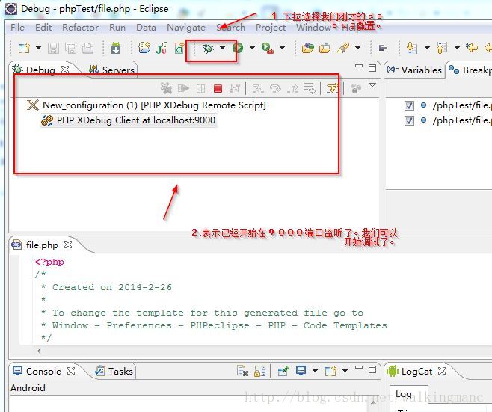Open the New file dropdown arrow
492x412 pixels.
click(38, 48)
